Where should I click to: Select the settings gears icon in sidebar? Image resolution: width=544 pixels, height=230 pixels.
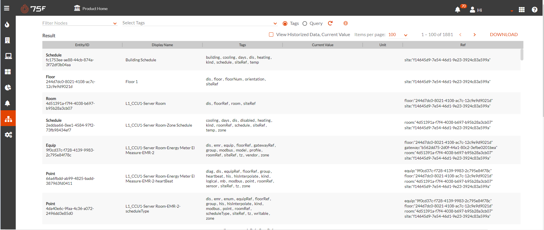click(x=8, y=135)
